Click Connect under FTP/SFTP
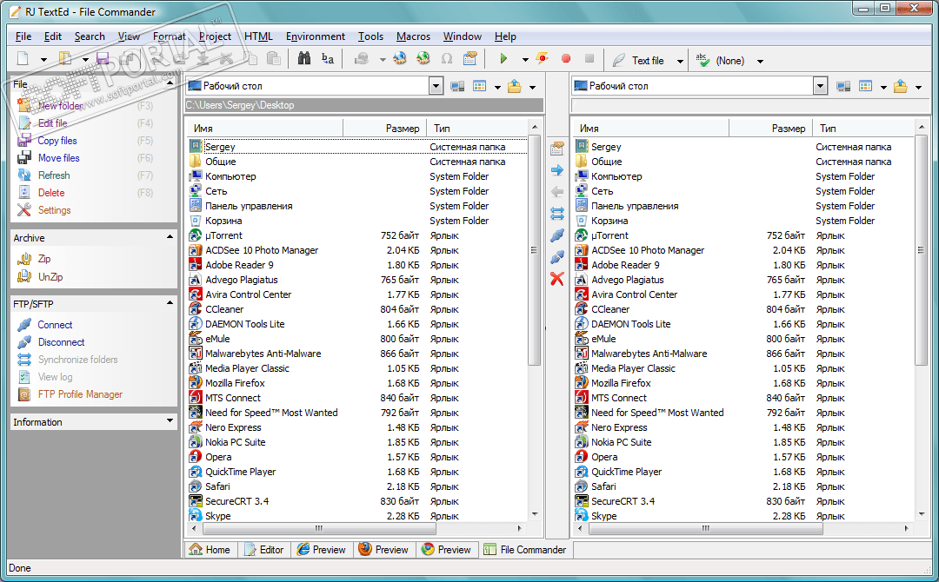The image size is (939, 582). 55,325
